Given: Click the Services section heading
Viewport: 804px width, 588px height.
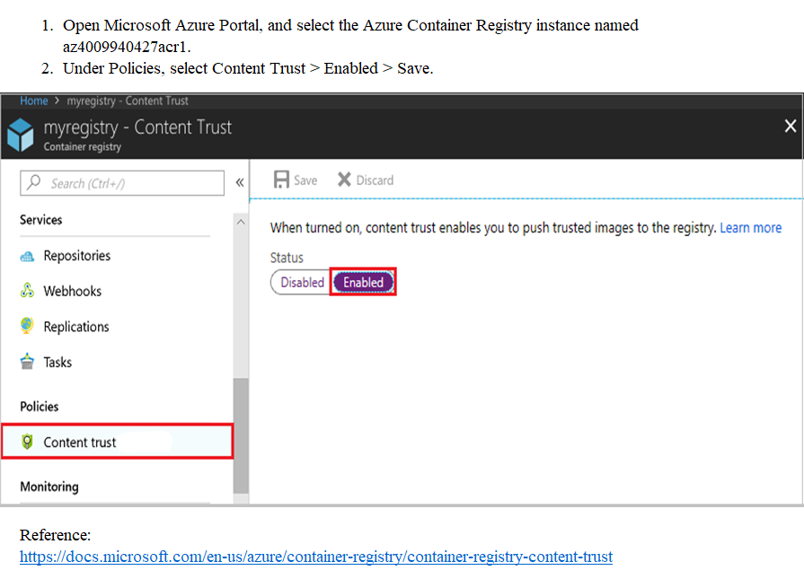Looking at the screenshot, I should coord(41,220).
